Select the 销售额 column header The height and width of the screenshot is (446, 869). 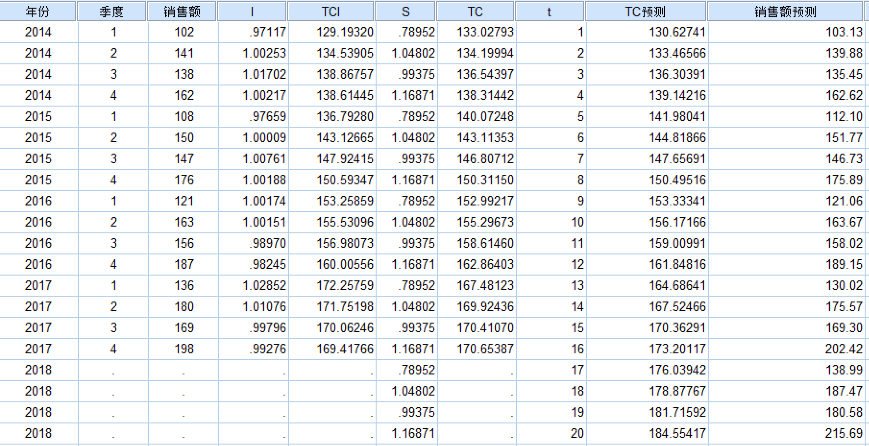tap(182, 12)
